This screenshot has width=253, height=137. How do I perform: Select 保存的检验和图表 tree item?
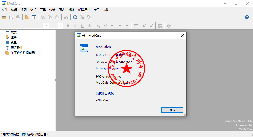coord(23,52)
